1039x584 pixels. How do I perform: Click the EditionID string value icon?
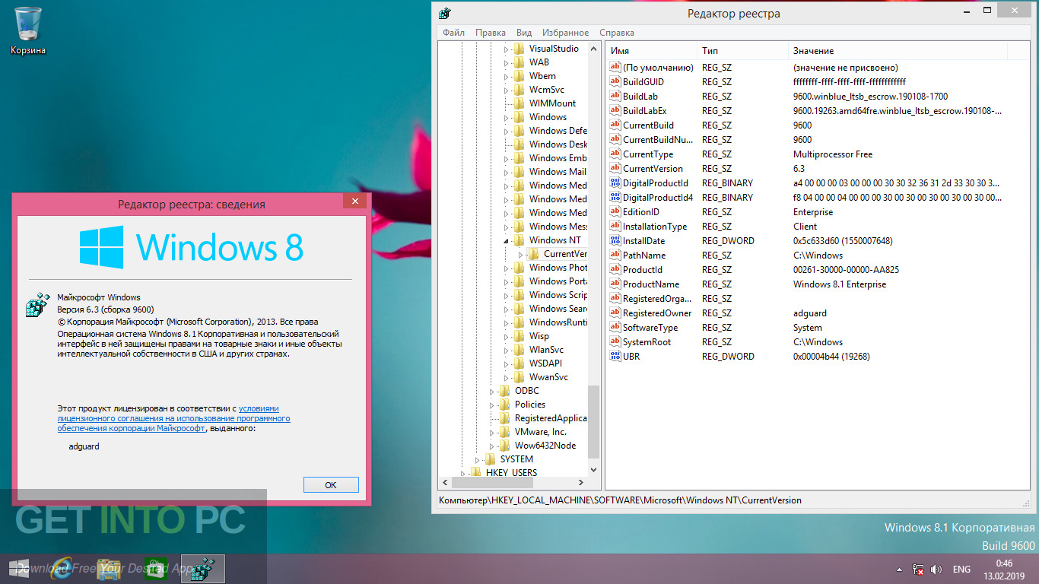tap(615, 212)
